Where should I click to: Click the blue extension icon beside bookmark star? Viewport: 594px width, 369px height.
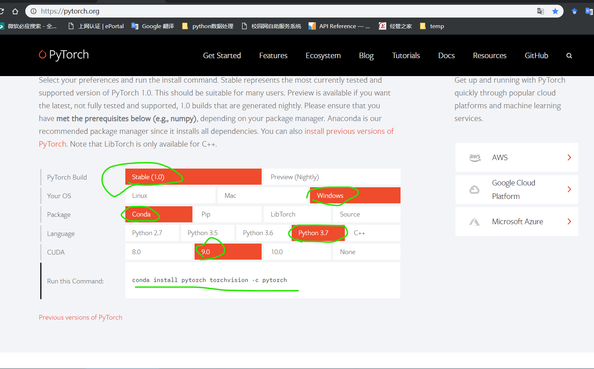[574, 11]
